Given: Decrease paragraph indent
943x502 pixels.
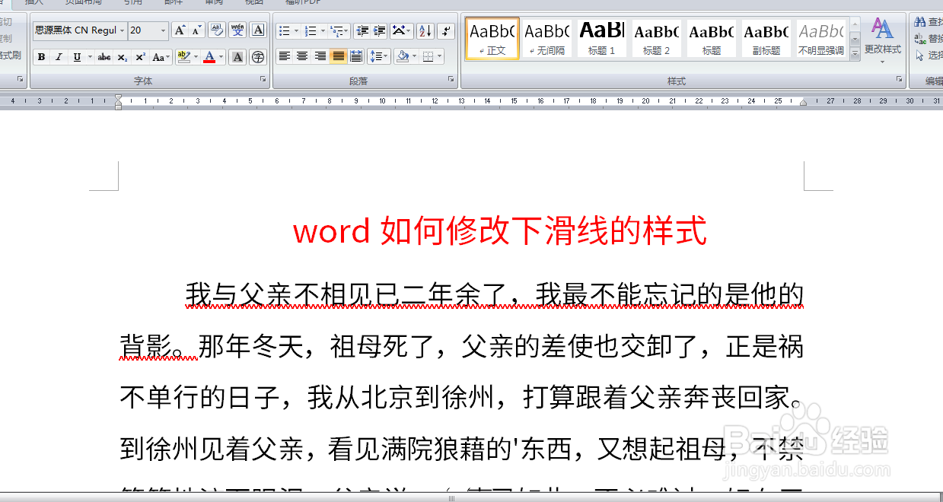Looking at the screenshot, I should (362, 31).
